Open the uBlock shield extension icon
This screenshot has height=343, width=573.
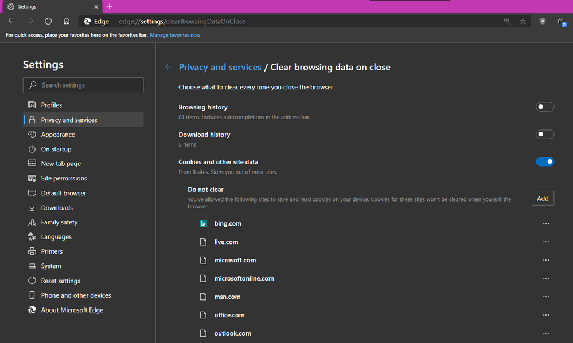[543, 21]
